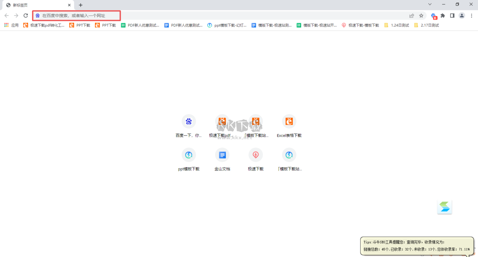Open the 「模板下载站 shortcut on bottom row

(289, 155)
